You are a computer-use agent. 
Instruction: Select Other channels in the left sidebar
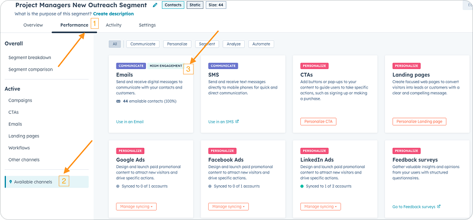click(24, 160)
